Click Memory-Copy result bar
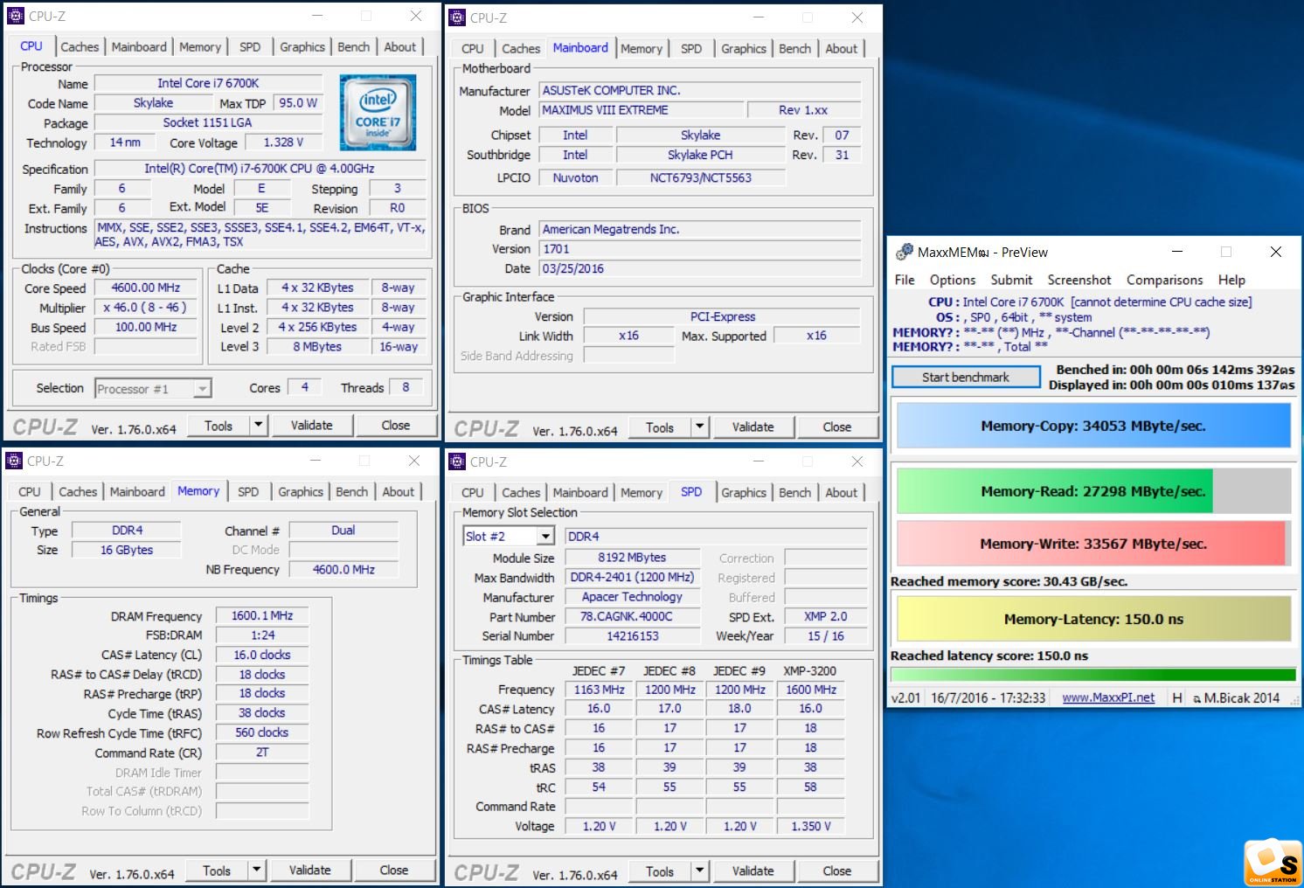 tap(1093, 426)
